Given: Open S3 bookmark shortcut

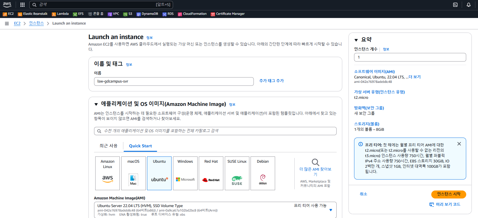Looking at the screenshot, I should (128, 14).
